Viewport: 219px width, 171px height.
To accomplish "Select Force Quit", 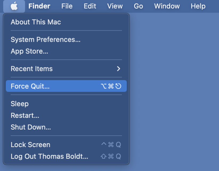I will point(66,86).
